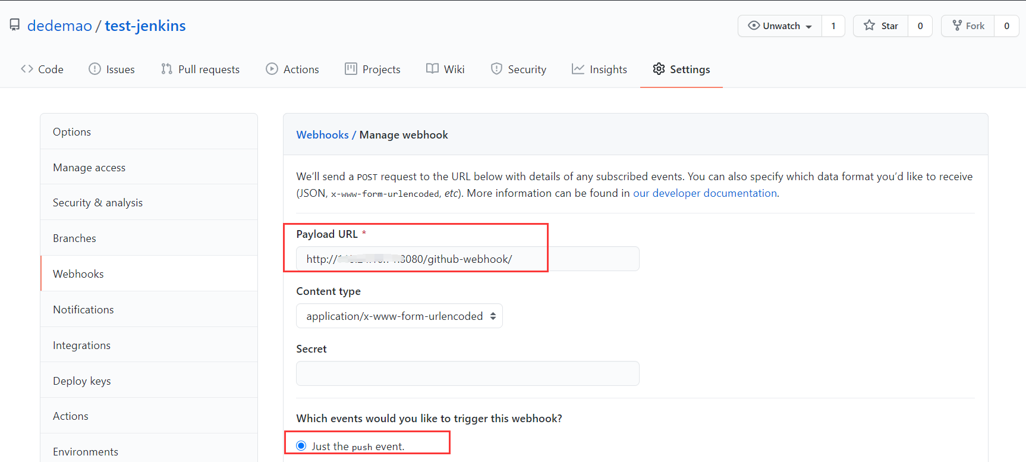
Task: Open Environments settings
Action: tap(149, 448)
